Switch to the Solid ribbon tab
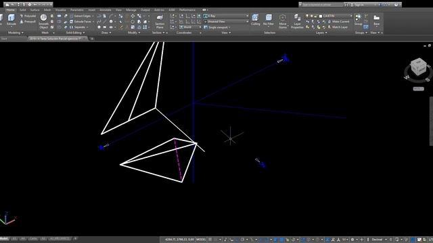The width and height of the screenshot is (433, 243). point(22,10)
